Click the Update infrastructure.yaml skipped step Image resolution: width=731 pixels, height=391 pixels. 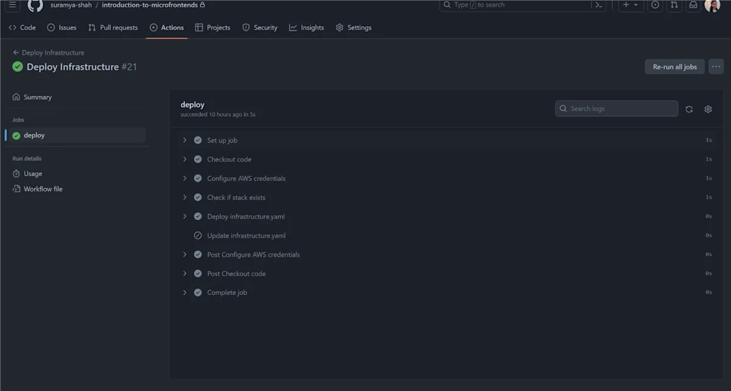pos(447,235)
